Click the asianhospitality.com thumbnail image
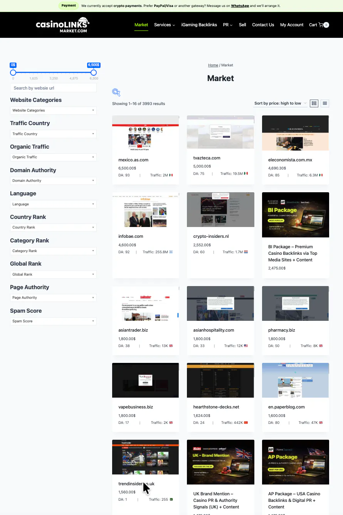The width and height of the screenshot is (343, 515). click(220, 303)
